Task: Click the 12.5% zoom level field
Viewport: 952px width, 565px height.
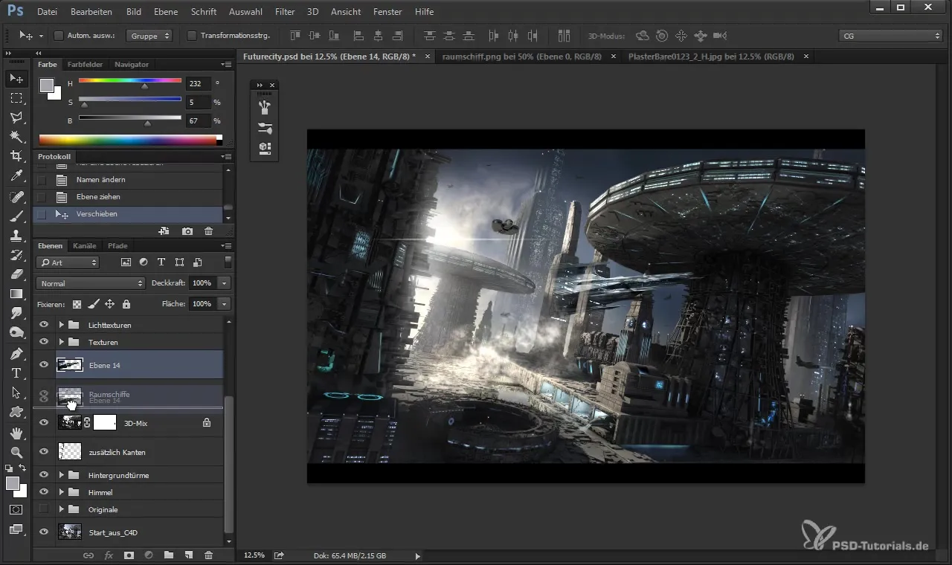Action: click(x=254, y=555)
